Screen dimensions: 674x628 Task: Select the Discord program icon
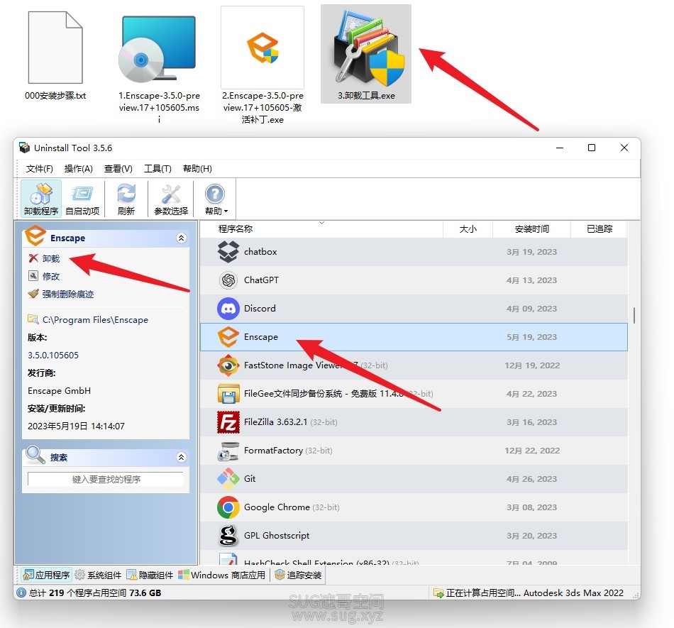tap(228, 309)
